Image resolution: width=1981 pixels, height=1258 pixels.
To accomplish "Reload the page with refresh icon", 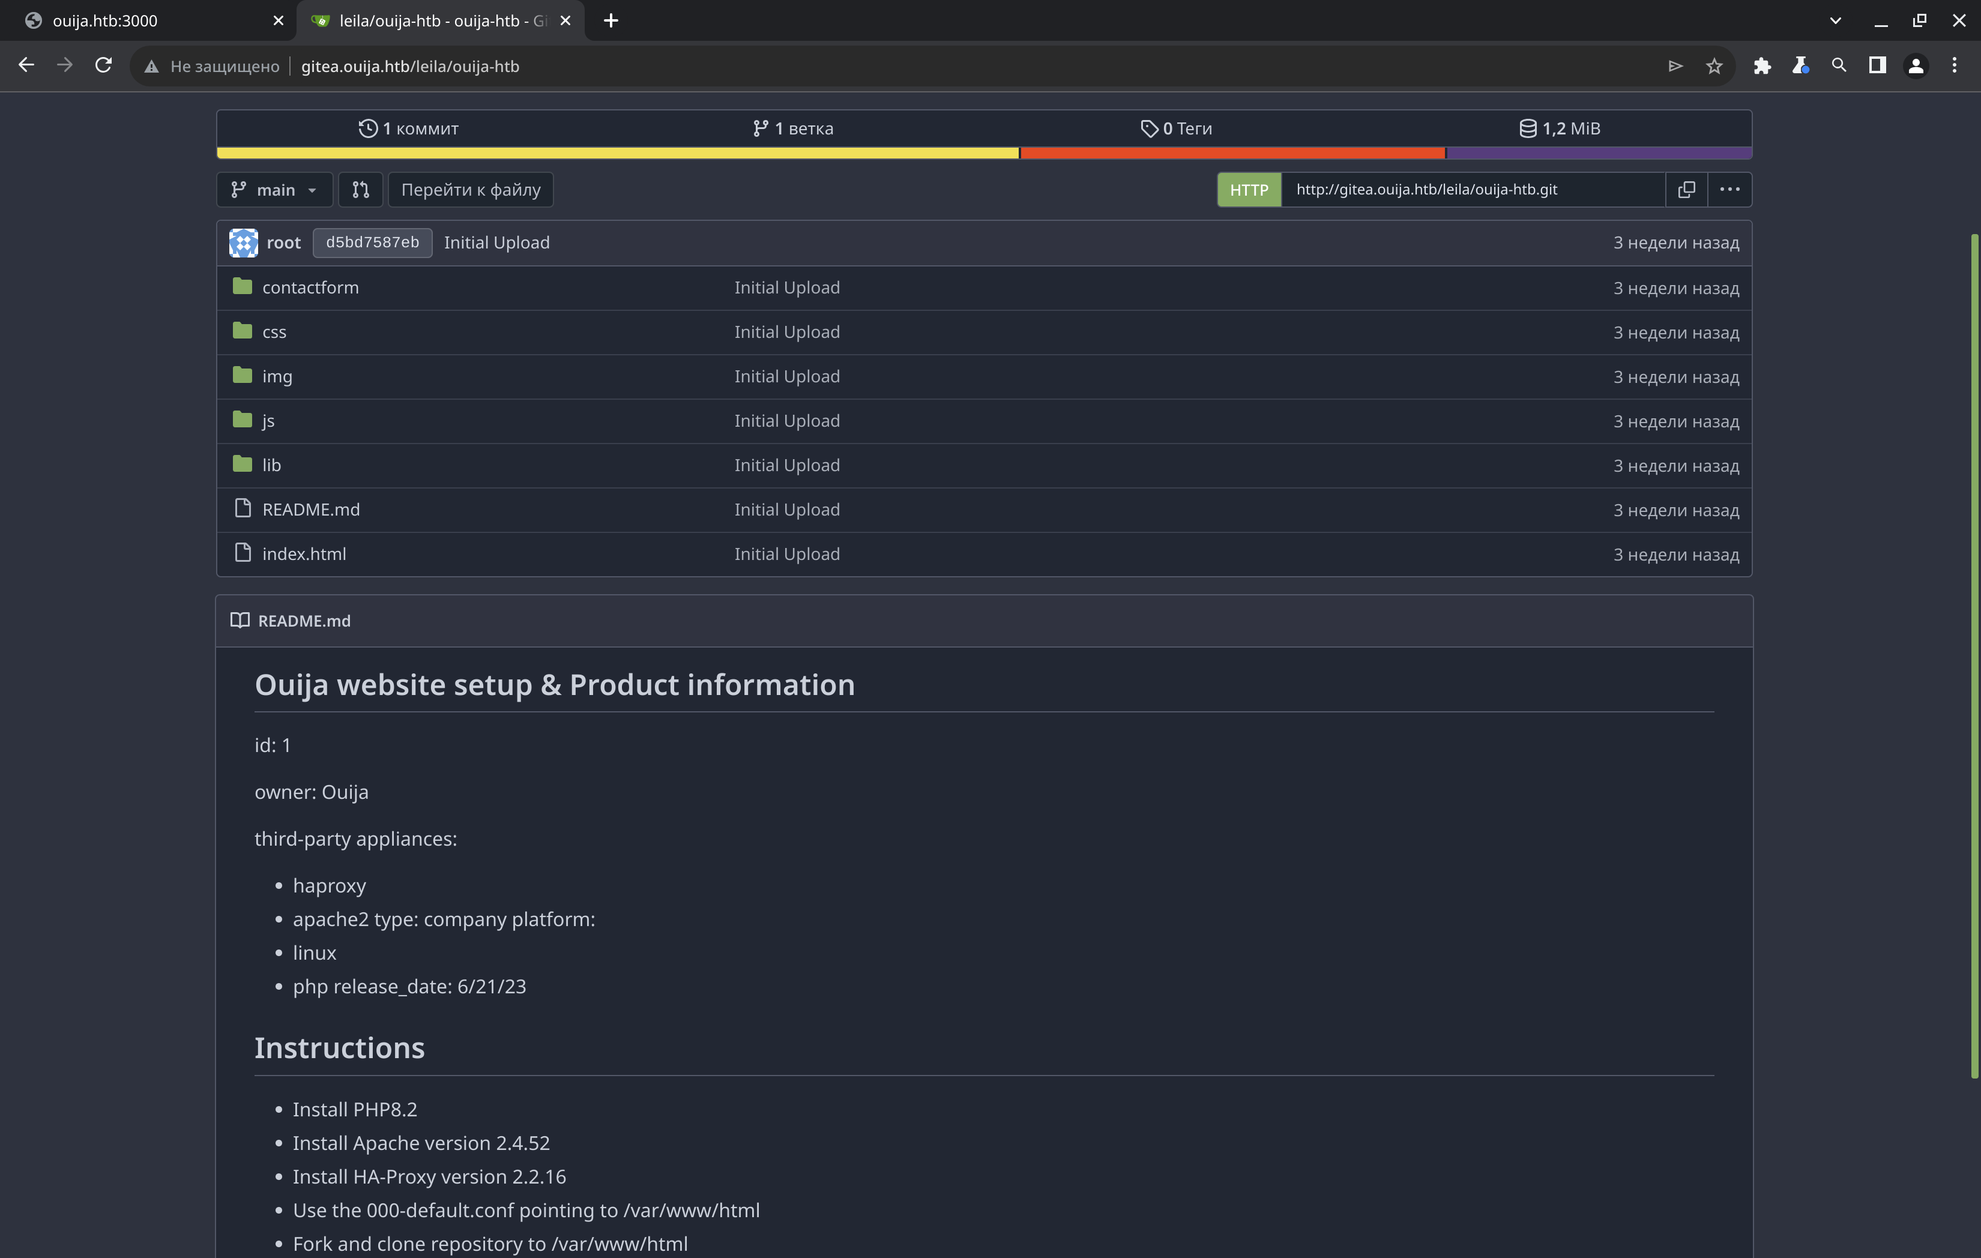I will (103, 66).
